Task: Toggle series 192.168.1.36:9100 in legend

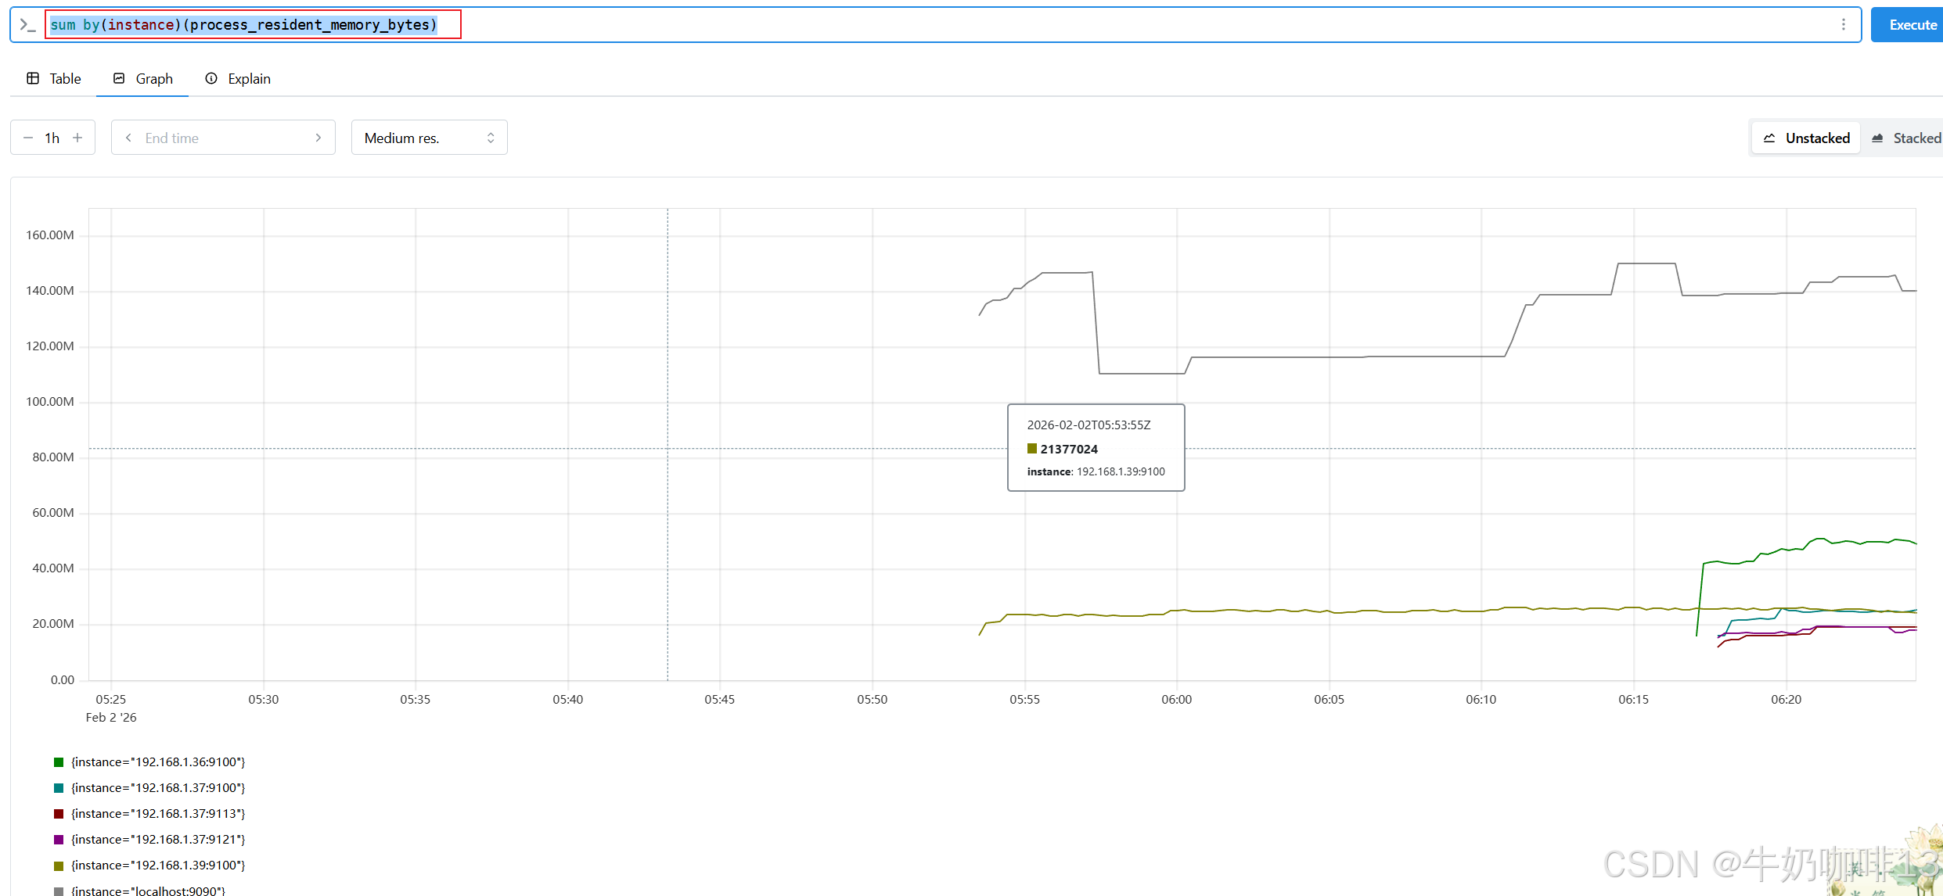Action: coord(157,762)
